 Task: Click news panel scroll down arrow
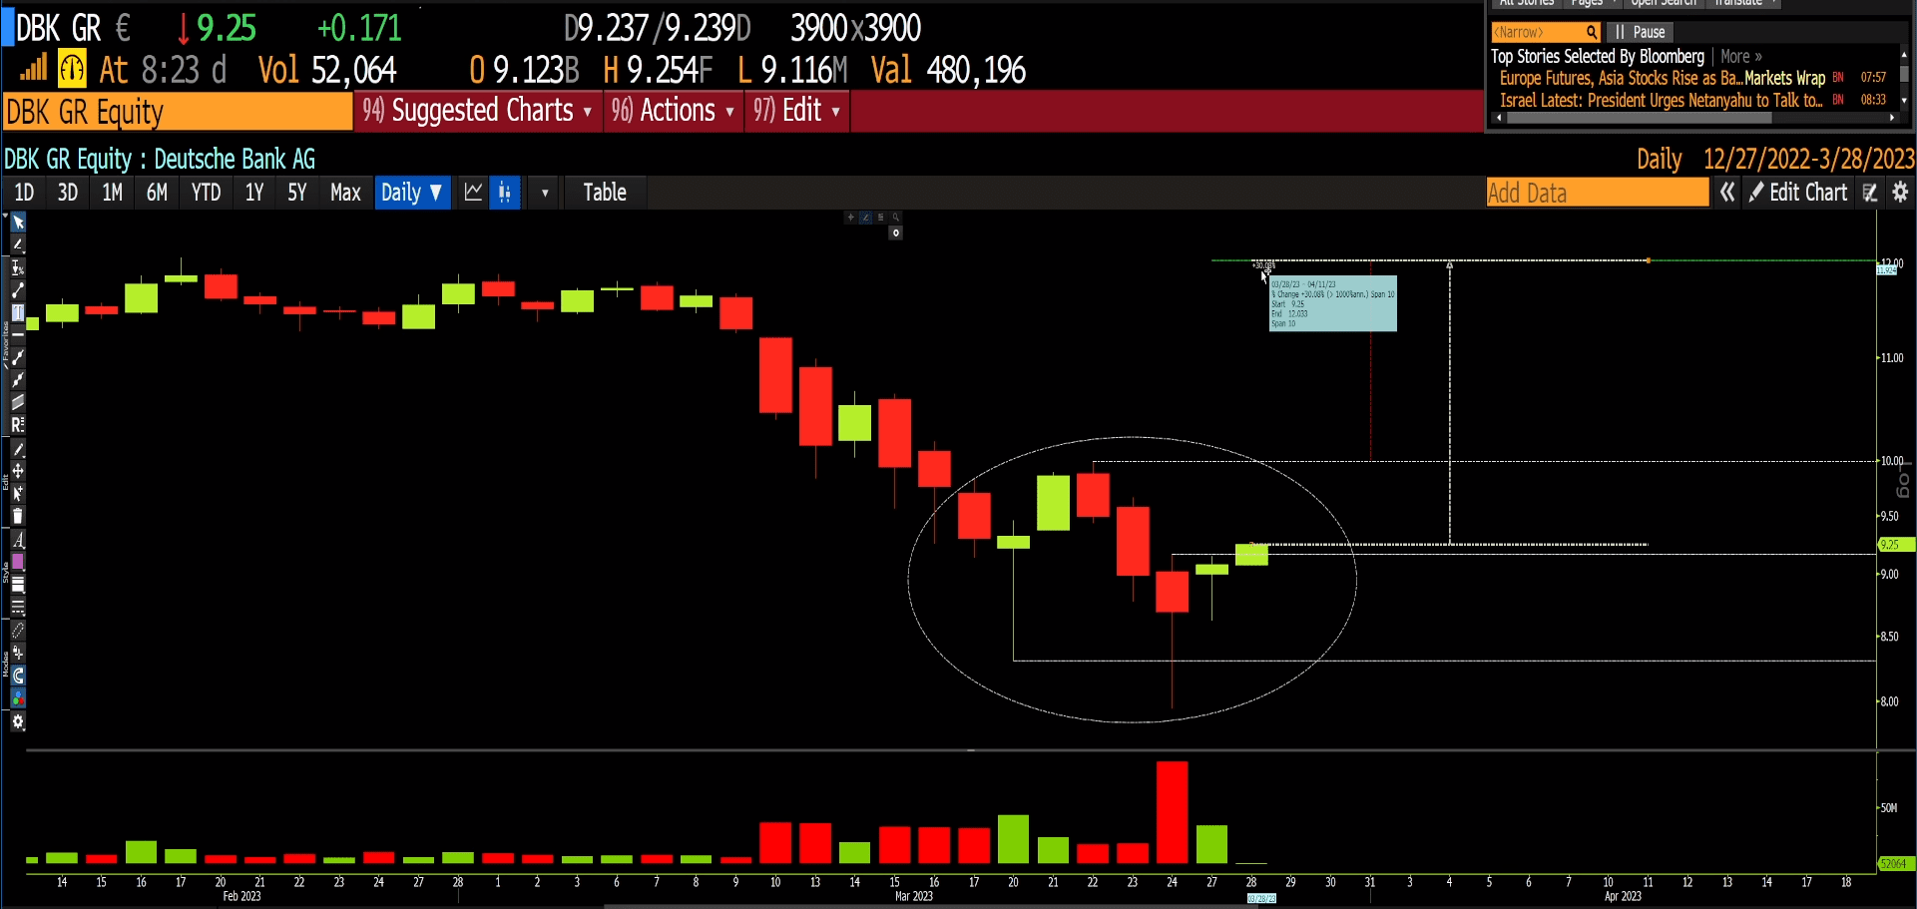pos(1904,100)
